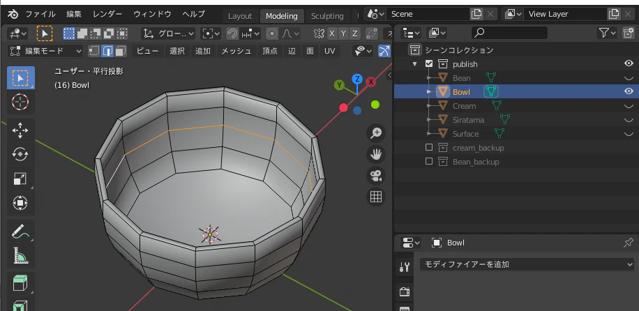639x311 pixels.
Task: Click the X axis on navigation gizmo
Action: point(371,82)
